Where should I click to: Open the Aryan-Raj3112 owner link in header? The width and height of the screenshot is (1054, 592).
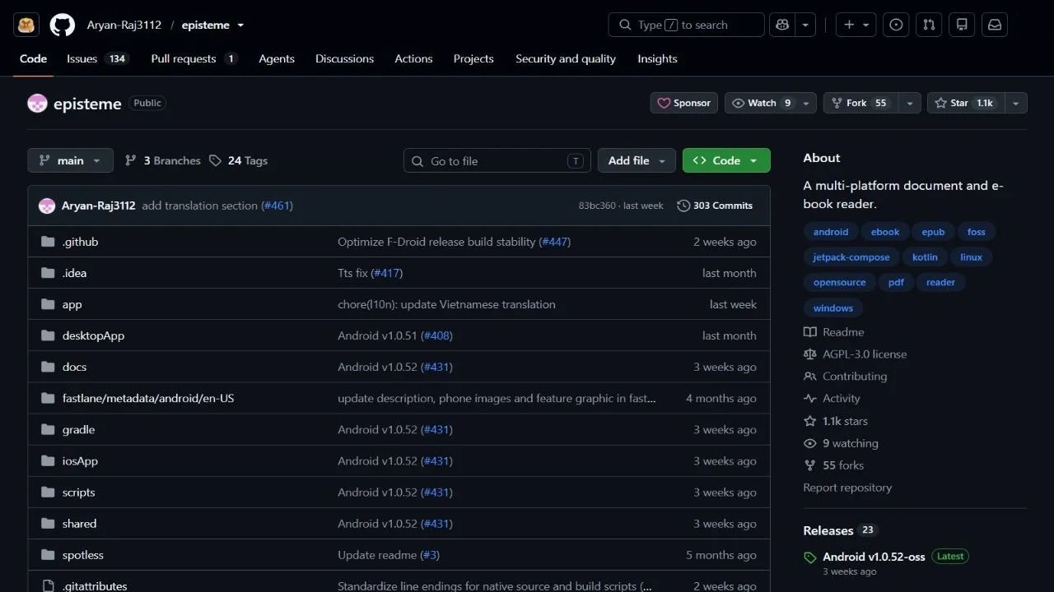pyautogui.click(x=124, y=25)
